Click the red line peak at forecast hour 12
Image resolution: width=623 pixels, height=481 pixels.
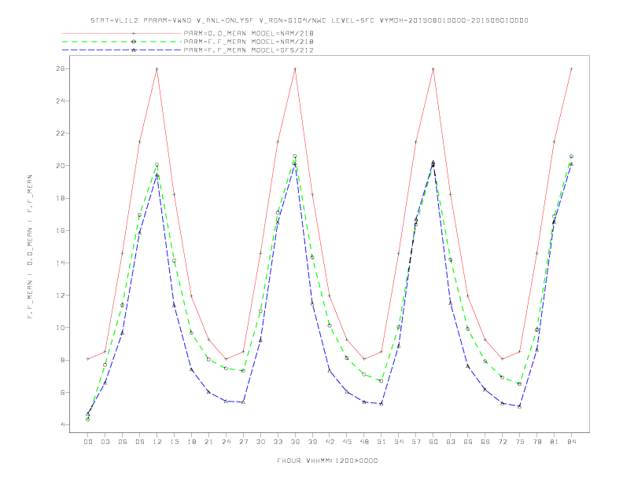click(157, 69)
